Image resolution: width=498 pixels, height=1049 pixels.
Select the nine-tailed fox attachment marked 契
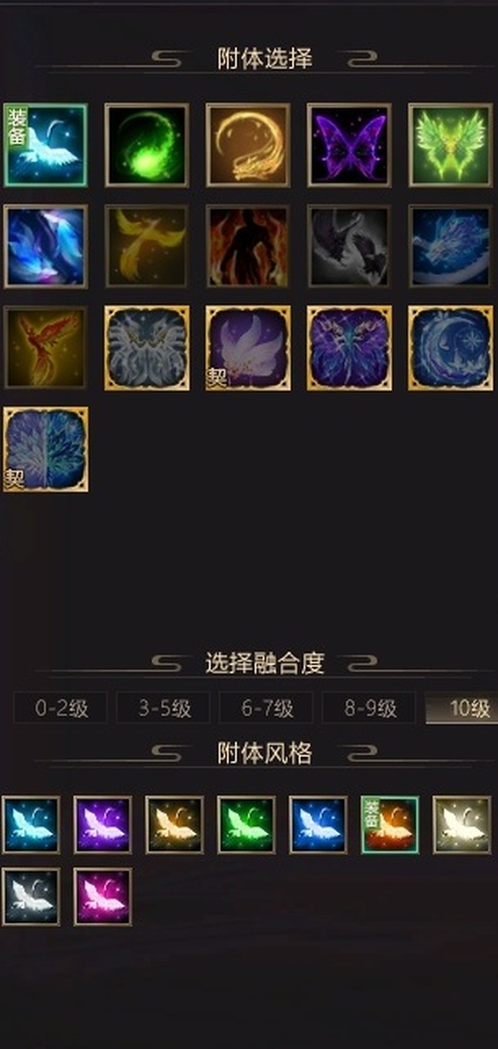click(x=248, y=348)
